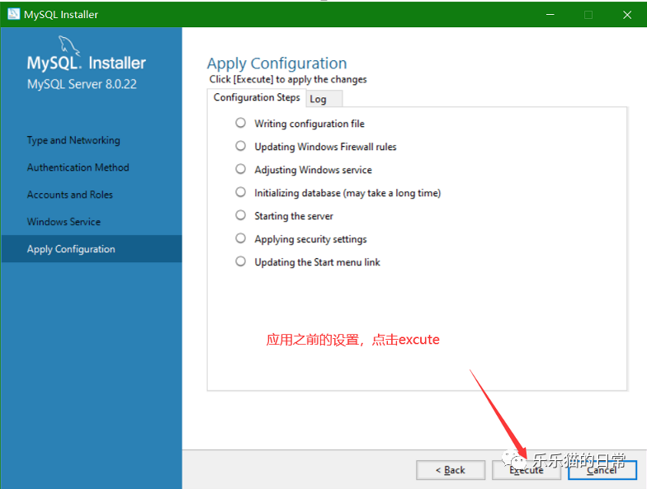Select the Configuration Steps tab
The image size is (647, 489).
pos(257,97)
